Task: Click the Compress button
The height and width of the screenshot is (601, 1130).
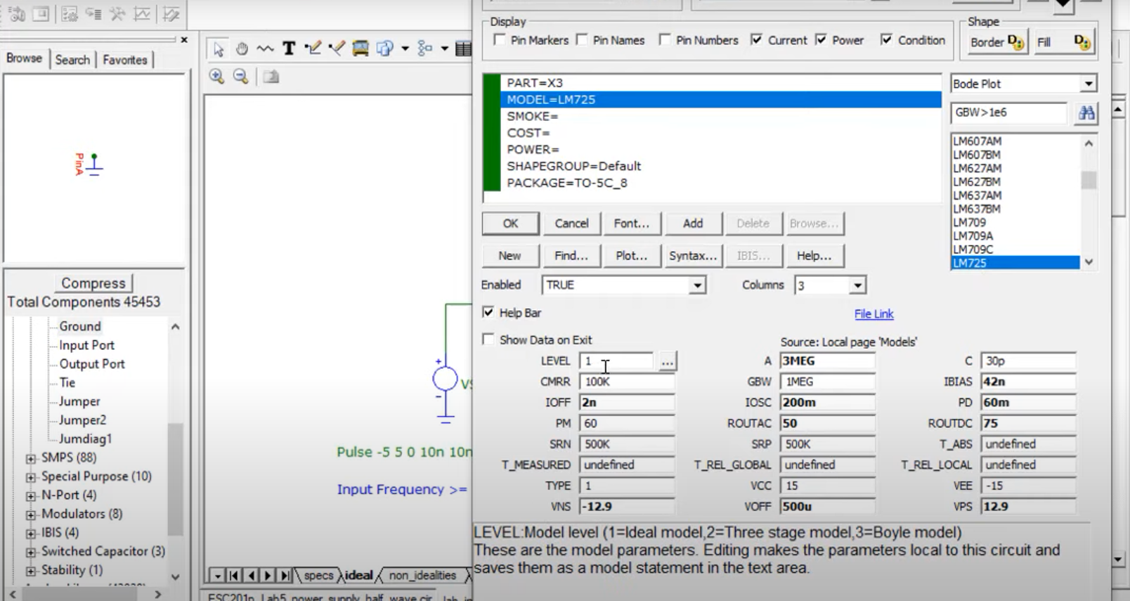Action: (x=93, y=283)
